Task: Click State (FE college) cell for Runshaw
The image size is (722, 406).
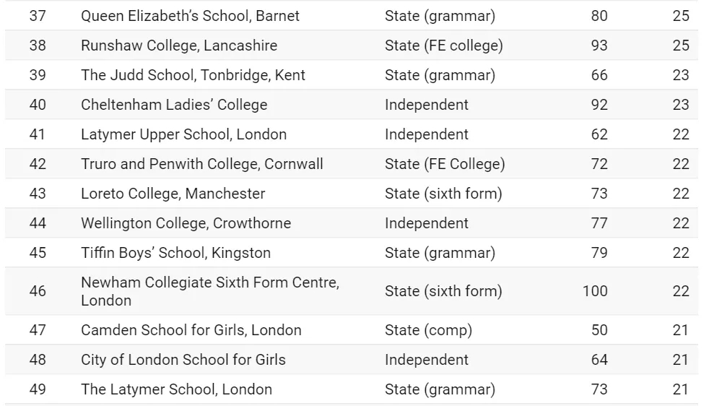Action: [444, 46]
